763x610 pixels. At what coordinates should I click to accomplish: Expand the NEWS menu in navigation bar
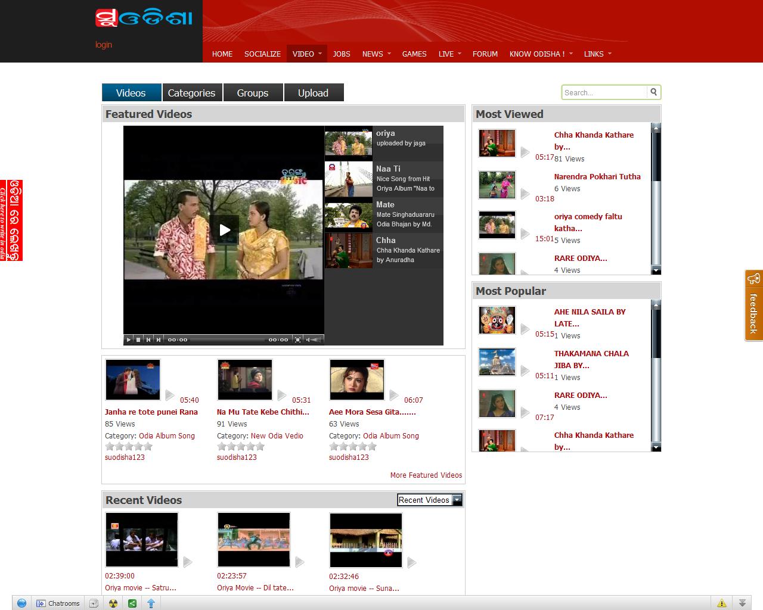pos(376,54)
